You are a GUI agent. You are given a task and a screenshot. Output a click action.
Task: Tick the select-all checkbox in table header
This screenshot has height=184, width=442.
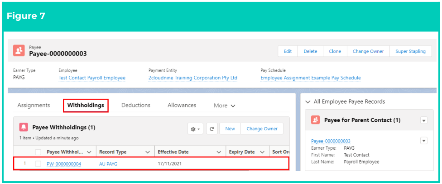(x=38, y=152)
